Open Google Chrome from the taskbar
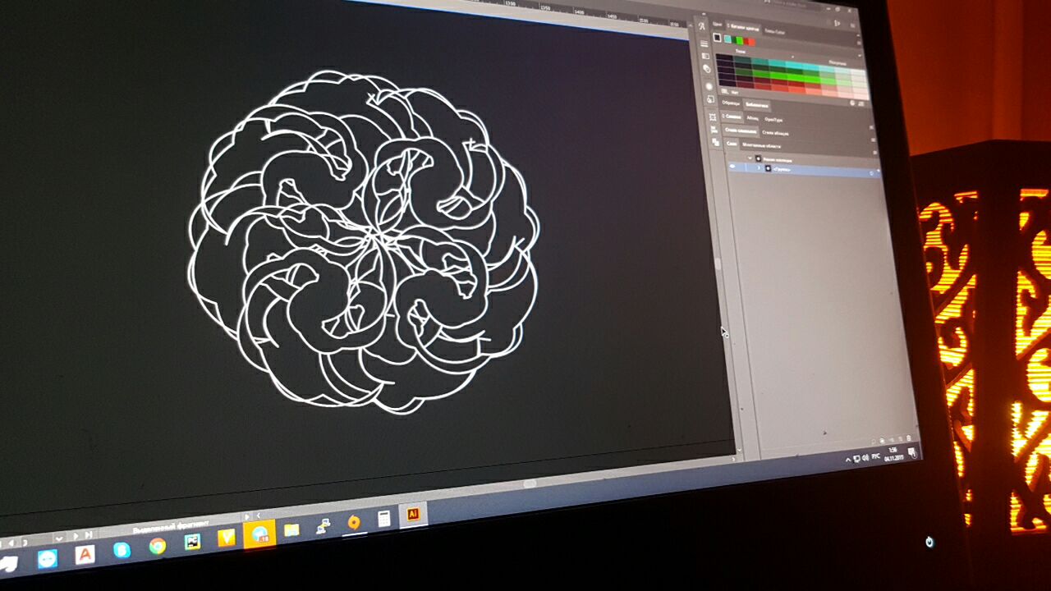Screen dimensions: 1051x591 [x=158, y=546]
